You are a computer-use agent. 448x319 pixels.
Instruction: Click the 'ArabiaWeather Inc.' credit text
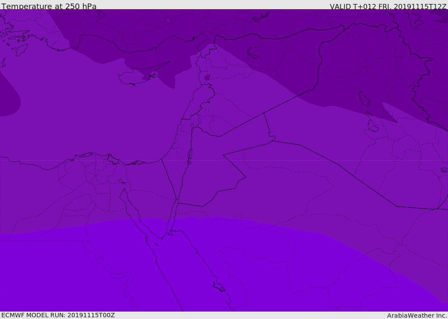click(x=417, y=315)
